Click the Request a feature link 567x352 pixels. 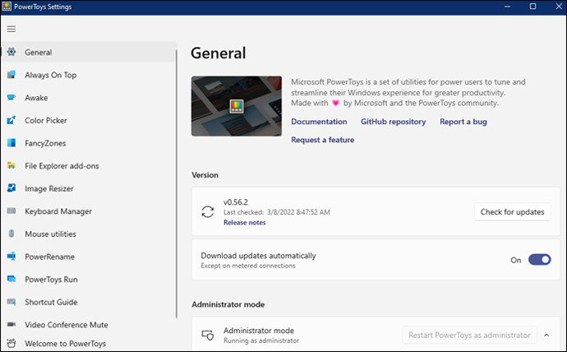point(323,140)
